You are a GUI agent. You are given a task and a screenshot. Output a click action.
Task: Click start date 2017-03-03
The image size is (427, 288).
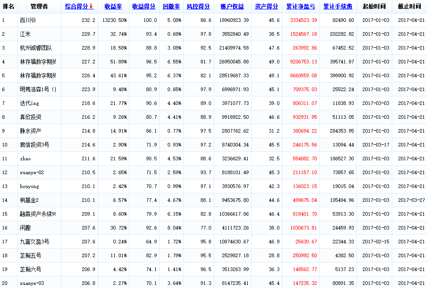[376, 103]
